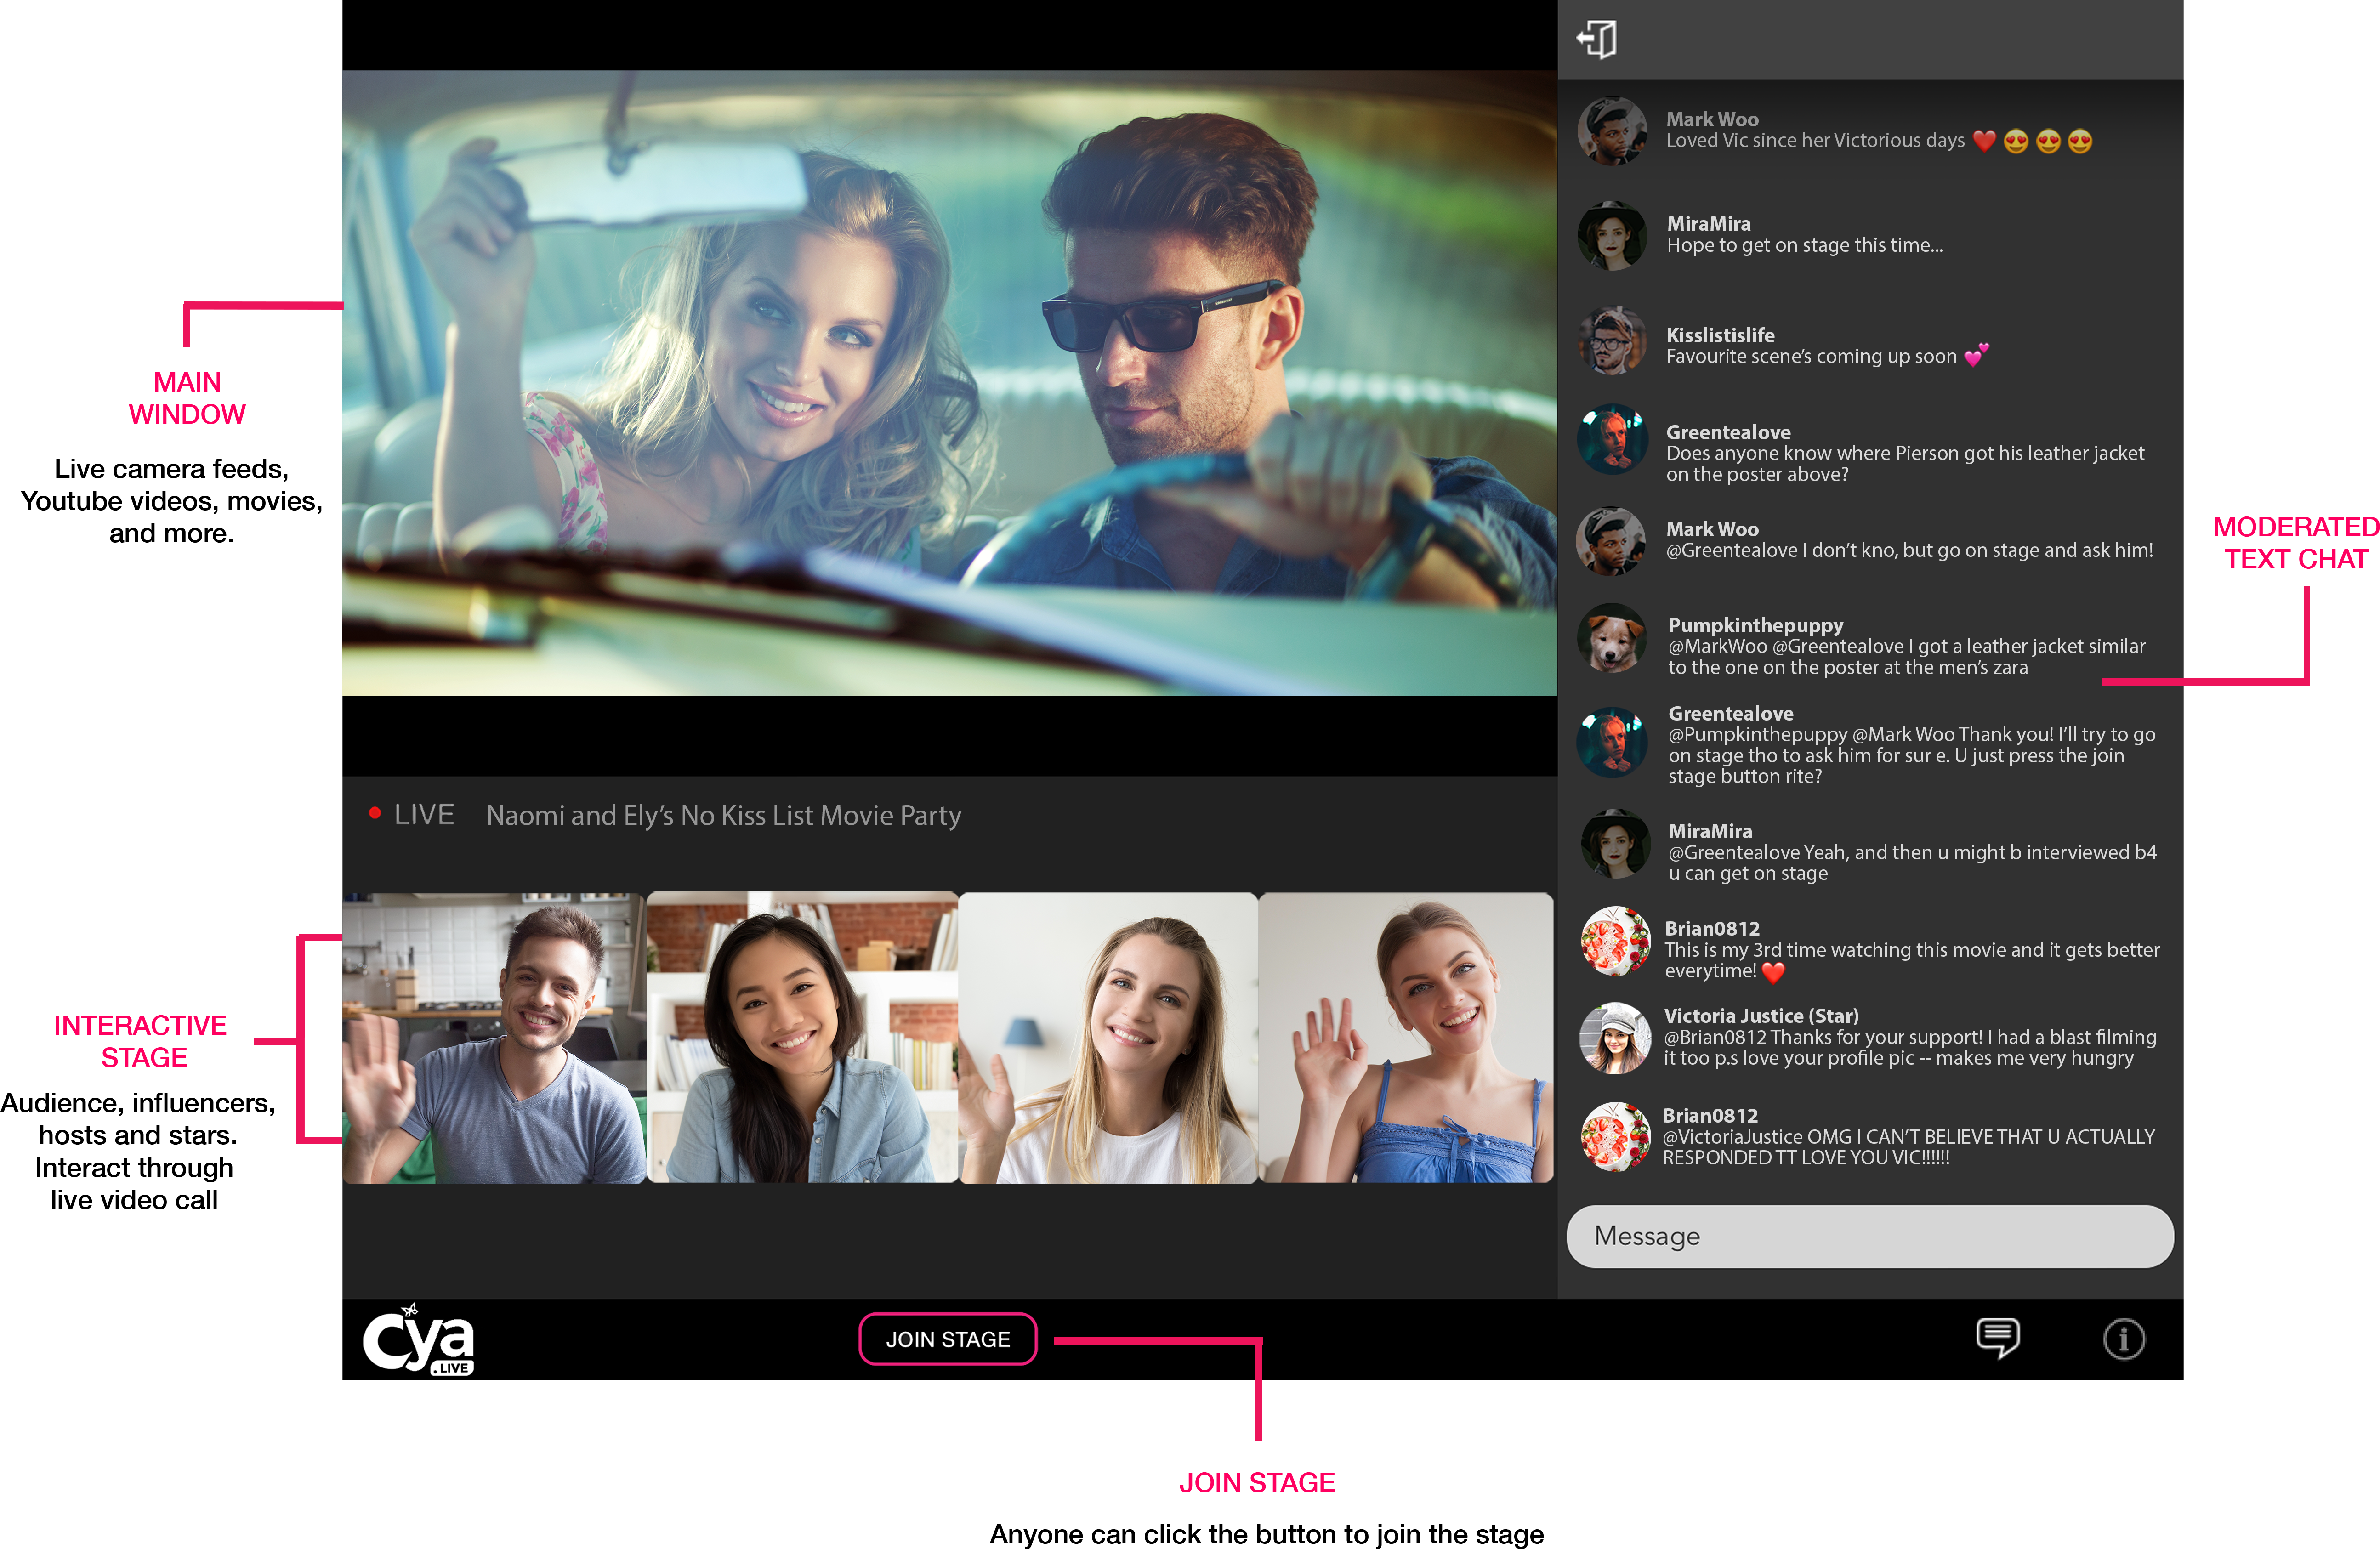Click Pumpkinthepuppy's dog avatar
Viewport: 2380px width, 1549px height.
(1612, 638)
